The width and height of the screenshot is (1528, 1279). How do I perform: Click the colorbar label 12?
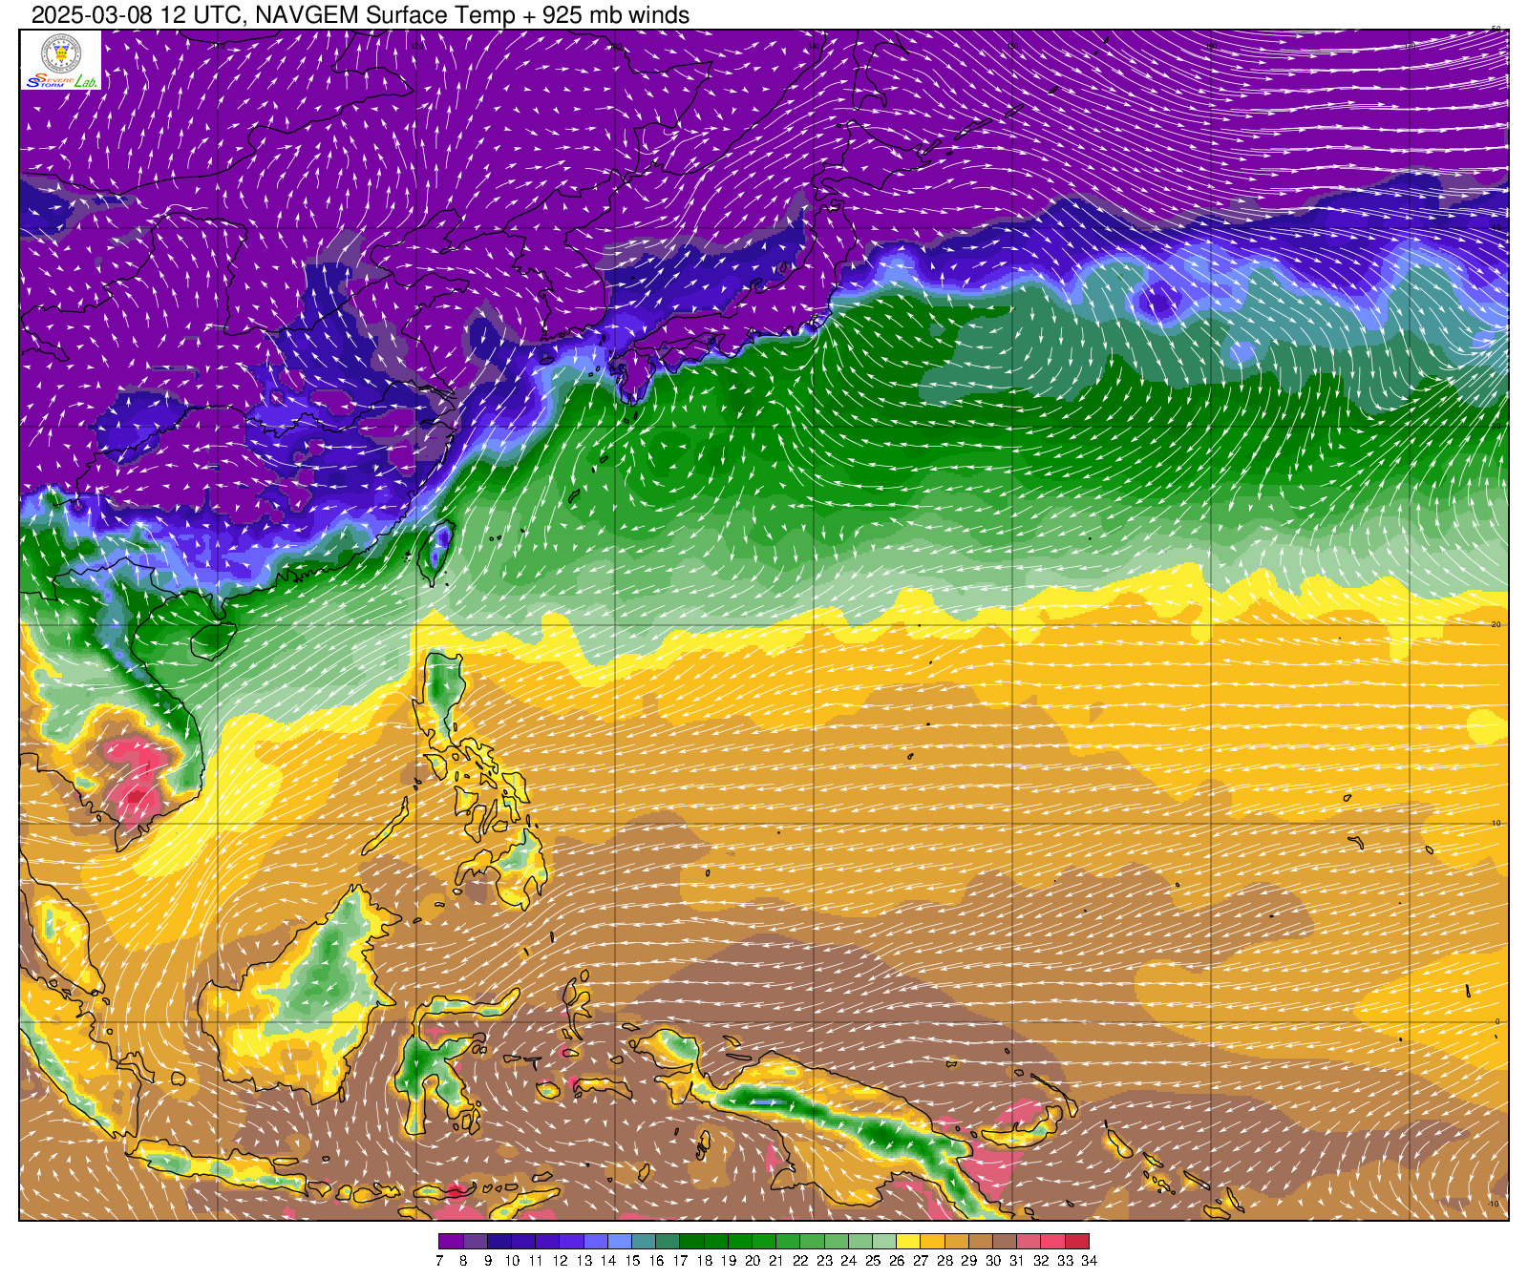click(560, 1261)
